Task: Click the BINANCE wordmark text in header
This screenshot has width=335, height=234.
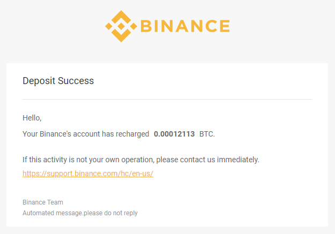Action: 185,26
